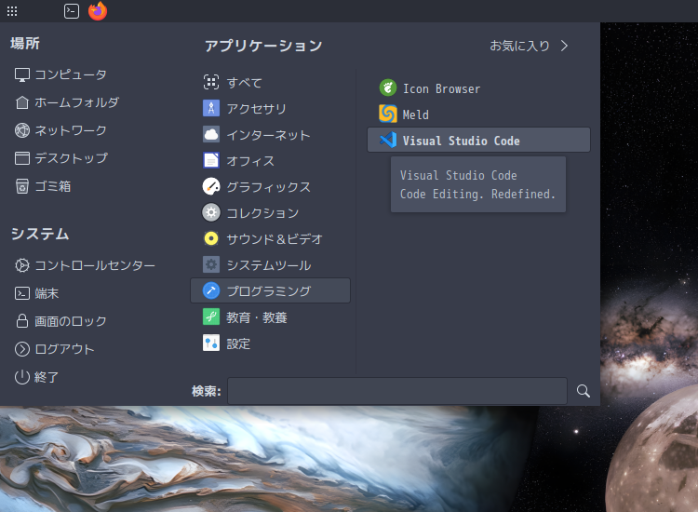
Task: Click the 設定 sliders icon
Action: (211, 344)
